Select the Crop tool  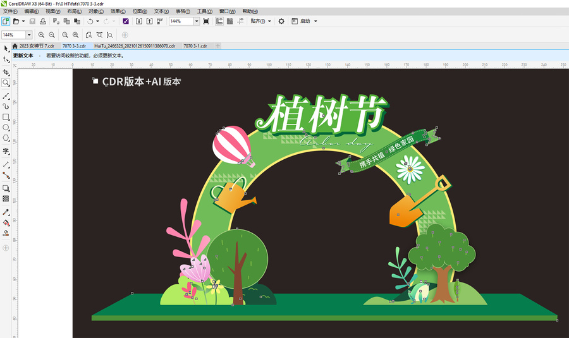pyautogui.click(x=6, y=72)
